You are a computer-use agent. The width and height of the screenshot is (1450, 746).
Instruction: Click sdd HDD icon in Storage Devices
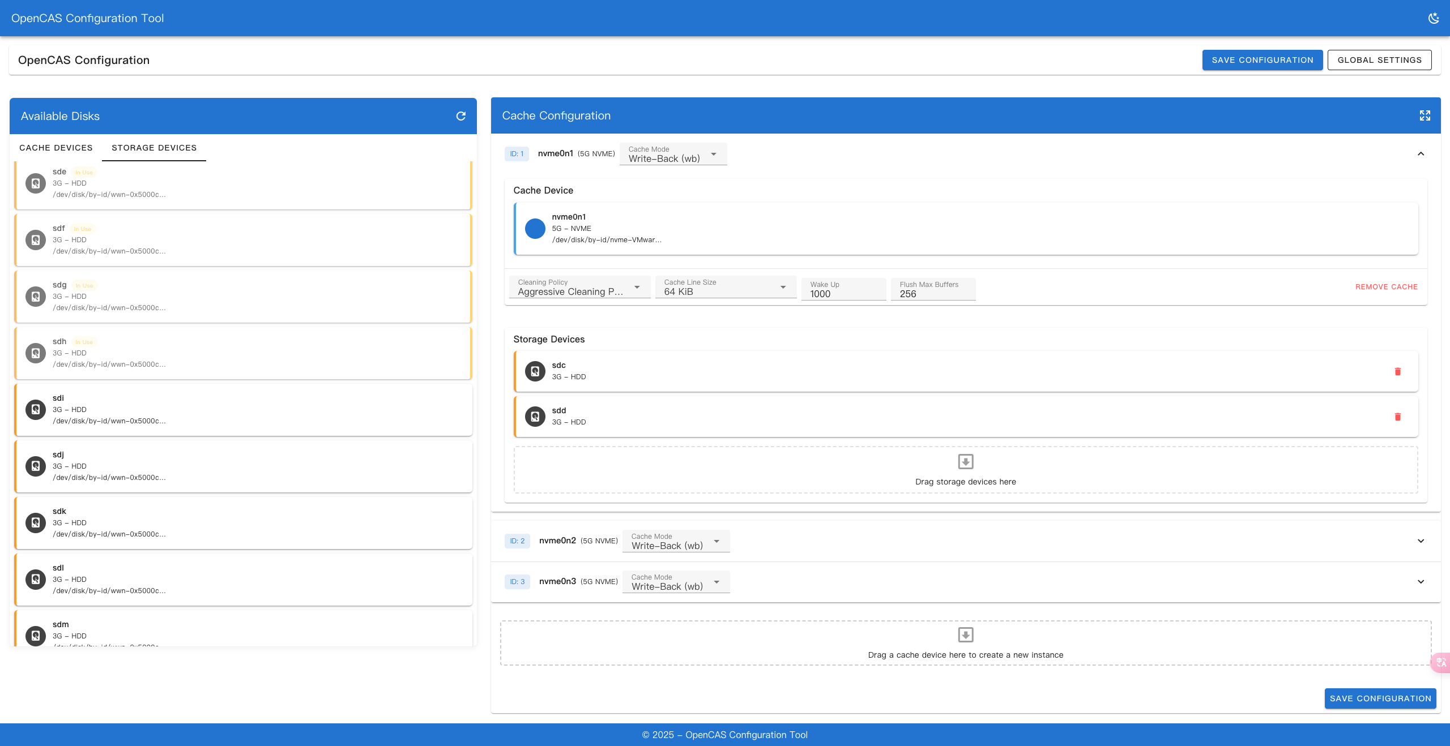[x=535, y=417]
